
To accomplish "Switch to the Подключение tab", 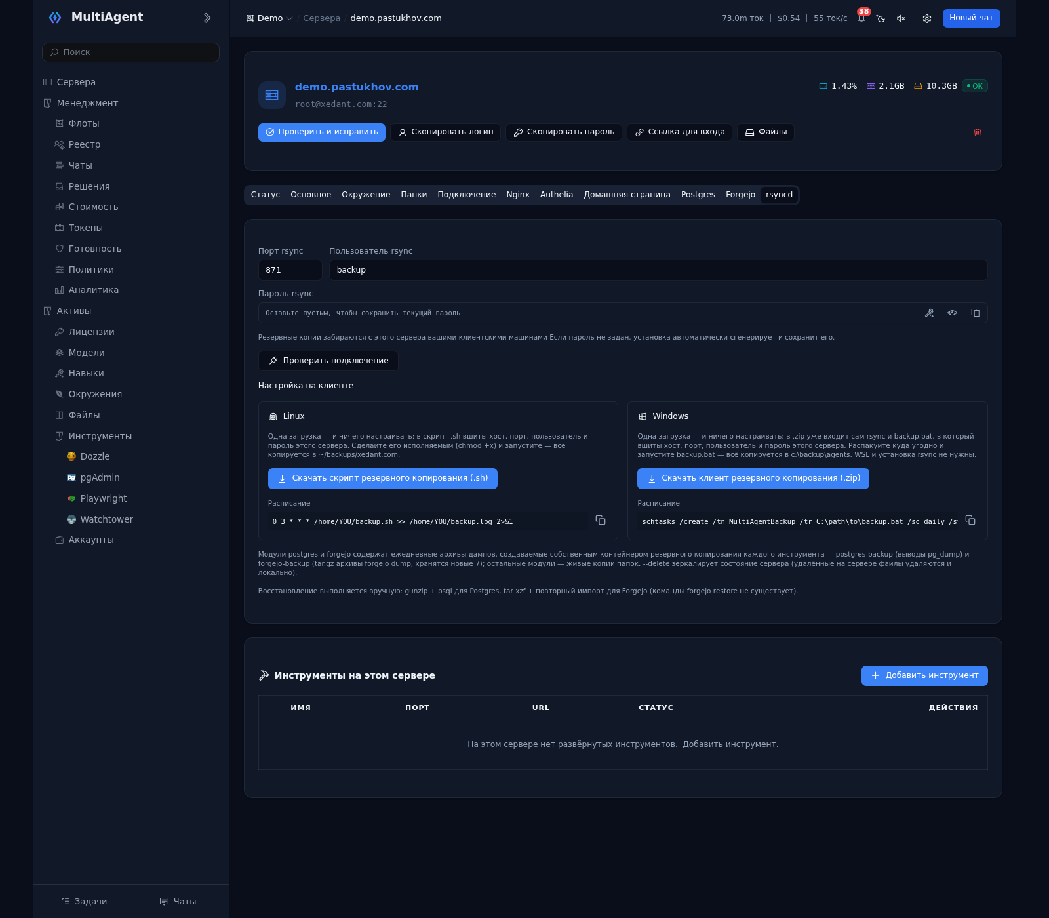I will (466, 195).
